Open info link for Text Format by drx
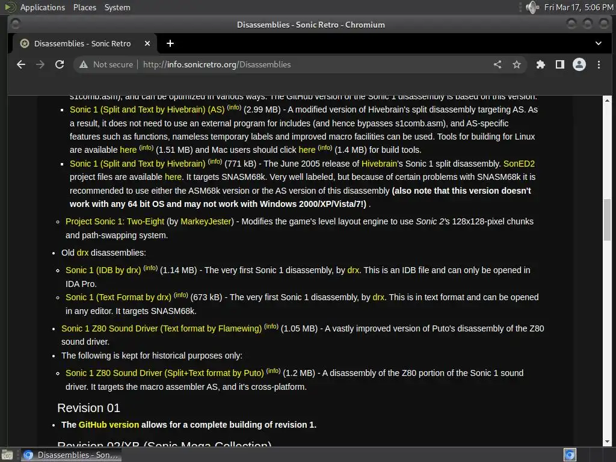 tap(181, 295)
